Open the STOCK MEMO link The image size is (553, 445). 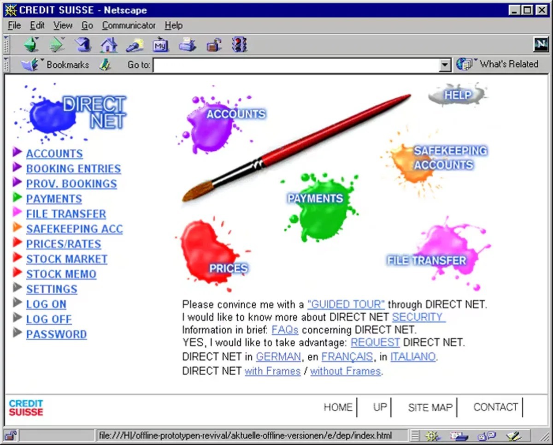coord(61,274)
